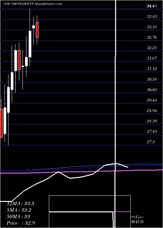
Task: Select the 32.76 price axis label
Action: click(x=152, y=37)
